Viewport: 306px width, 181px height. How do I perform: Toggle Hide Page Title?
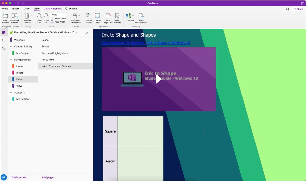108,18
